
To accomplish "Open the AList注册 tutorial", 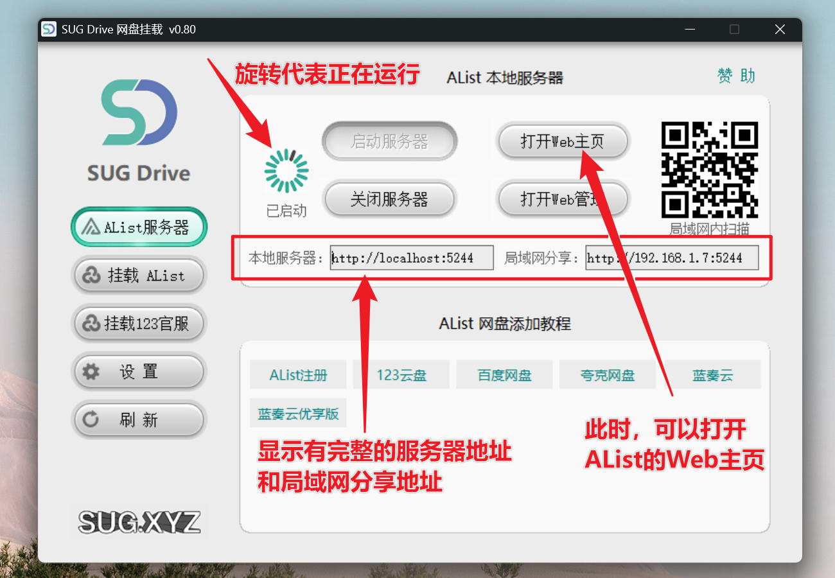I will 298,375.
